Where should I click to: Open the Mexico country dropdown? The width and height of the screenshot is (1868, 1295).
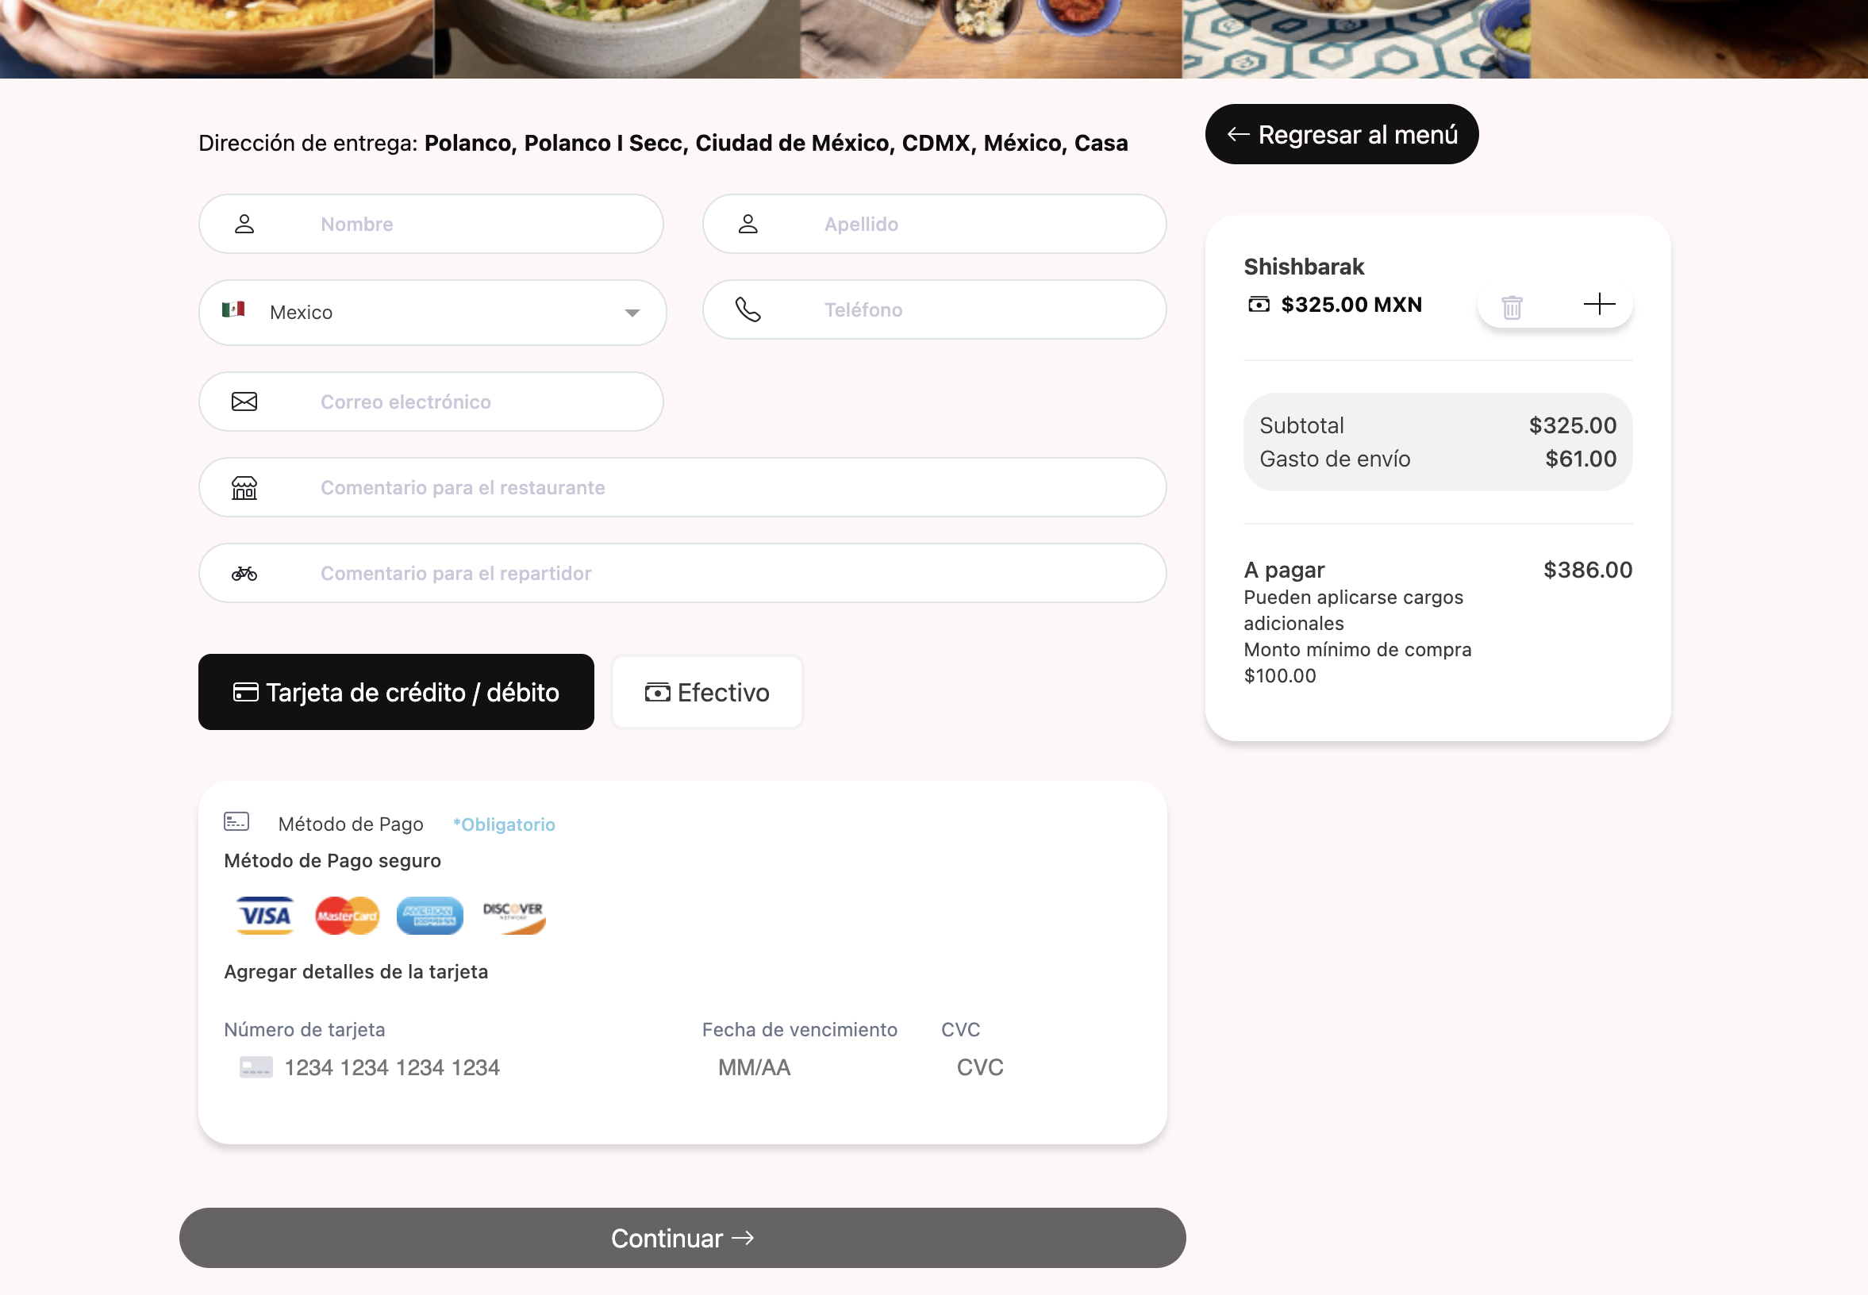(x=431, y=313)
